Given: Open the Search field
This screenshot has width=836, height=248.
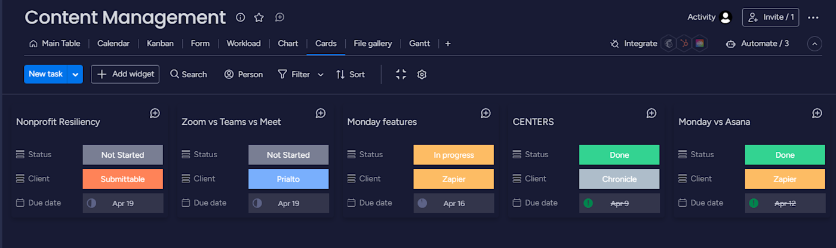Looking at the screenshot, I should (189, 74).
